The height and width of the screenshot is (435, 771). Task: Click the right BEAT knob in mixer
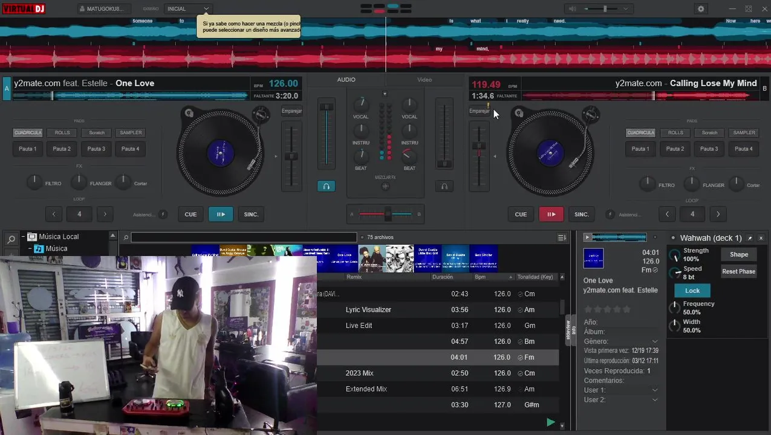click(x=409, y=156)
